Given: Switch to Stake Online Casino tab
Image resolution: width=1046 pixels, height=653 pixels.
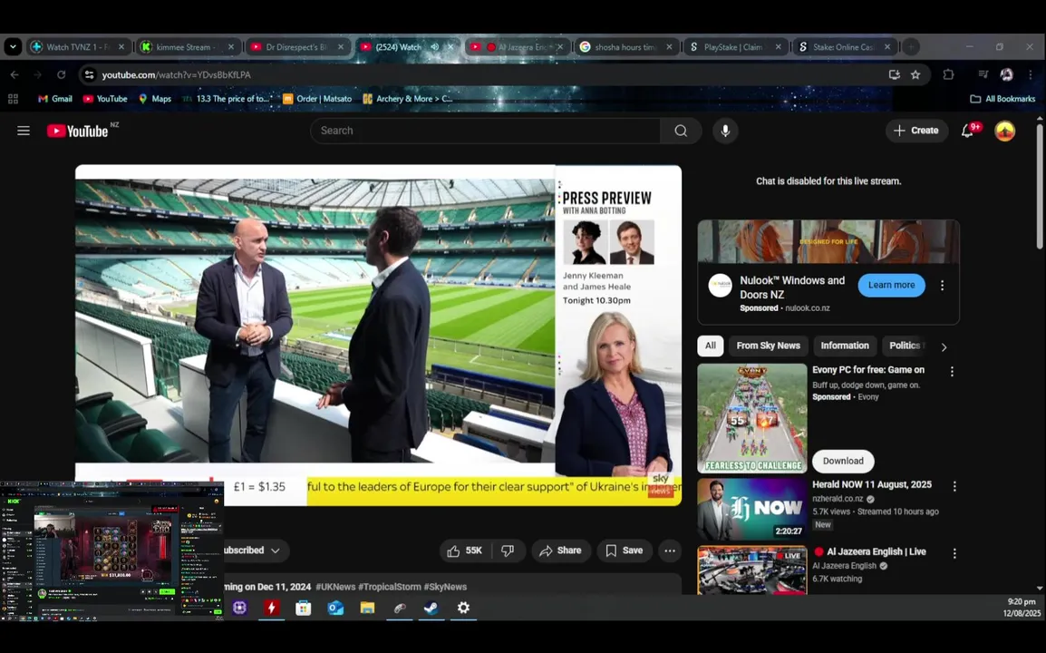Looking at the screenshot, I should click(845, 47).
